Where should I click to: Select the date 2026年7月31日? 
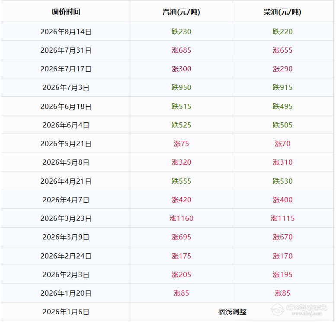click(66, 50)
